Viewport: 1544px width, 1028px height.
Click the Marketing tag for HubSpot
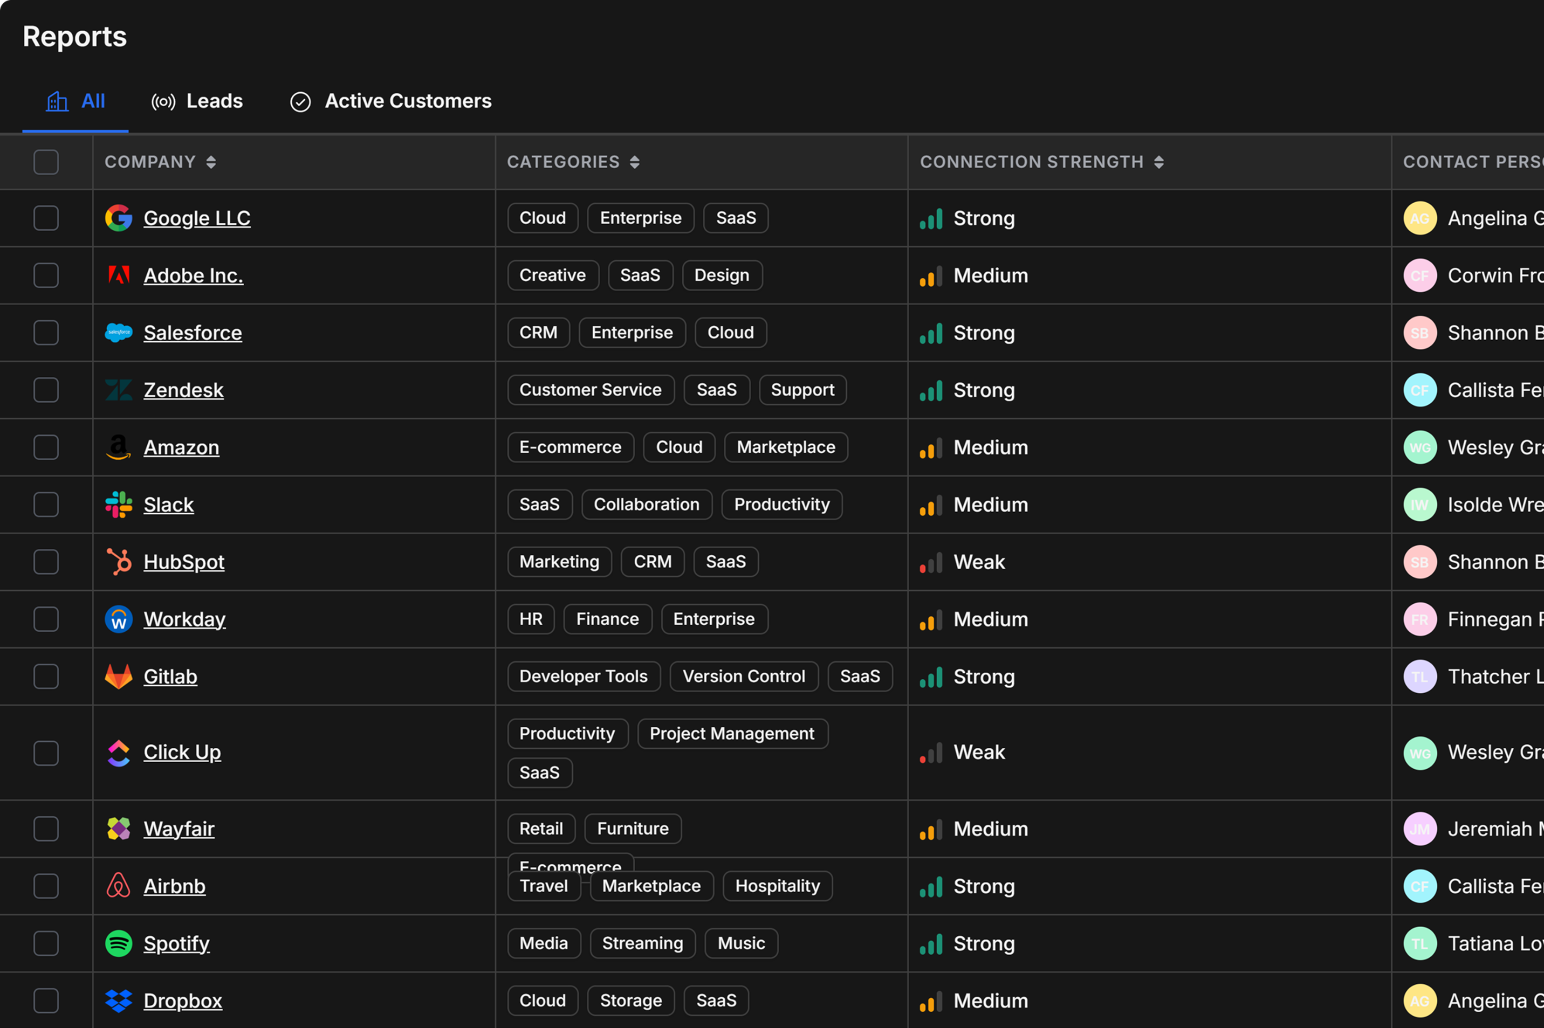559,562
